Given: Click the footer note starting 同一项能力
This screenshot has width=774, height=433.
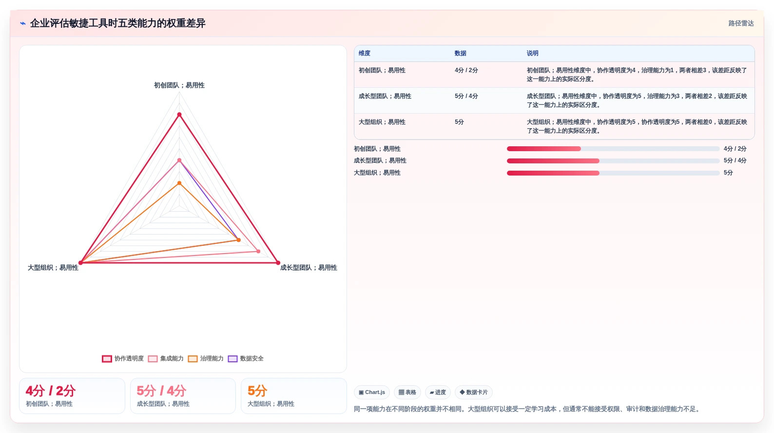Looking at the screenshot, I should (x=528, y=409).
